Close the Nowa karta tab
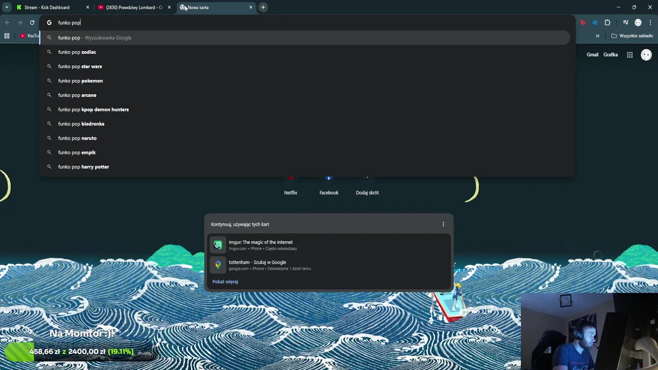 tap(251, 7)
